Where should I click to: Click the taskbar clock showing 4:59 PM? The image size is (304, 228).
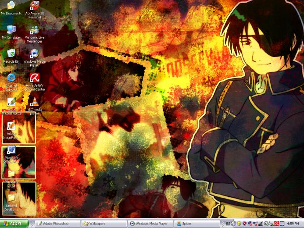(x=293, y=224)
